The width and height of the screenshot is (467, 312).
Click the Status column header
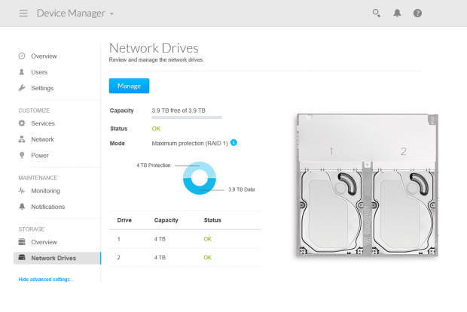[x=212, y=220]
